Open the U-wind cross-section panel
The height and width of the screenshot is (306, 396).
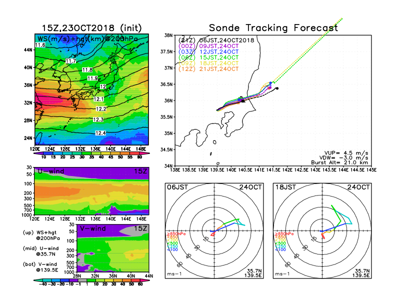(x=91, y=192)
